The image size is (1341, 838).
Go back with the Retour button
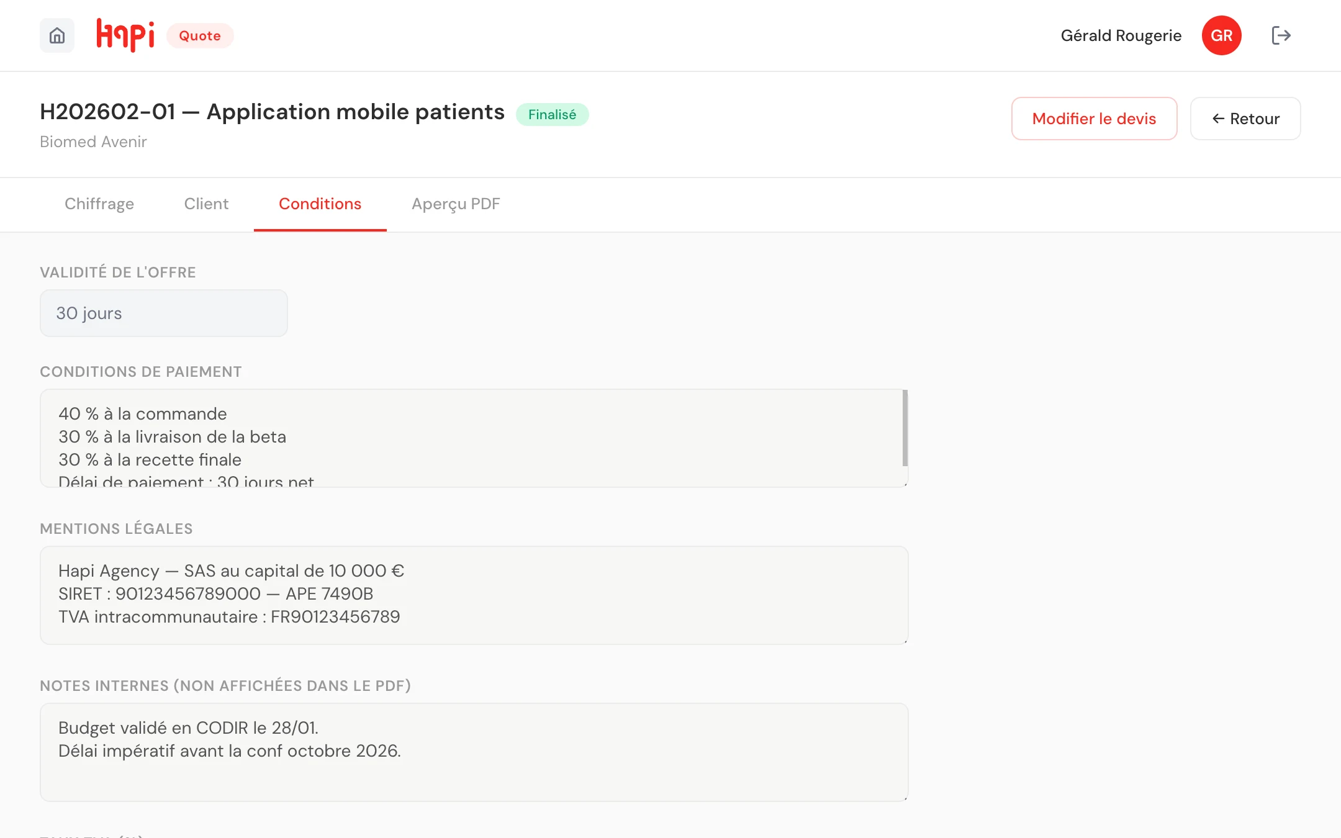[1245, 119]
